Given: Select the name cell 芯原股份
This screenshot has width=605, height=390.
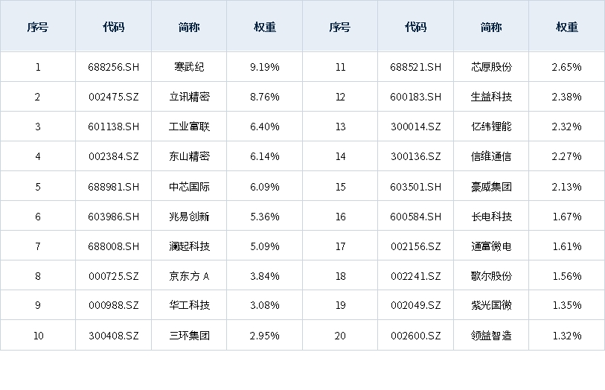Looking at the screenshot, I should [491, 67].
